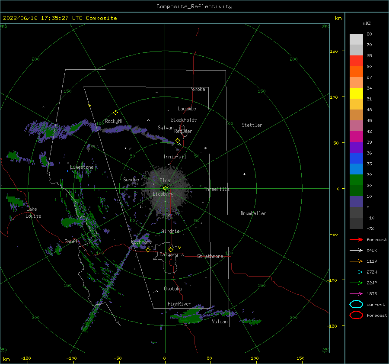The height and width of the screenshot is (364, 389).
Task: Click the 18TS legend label
Action: pyautogui.click(x=372, y=294)
